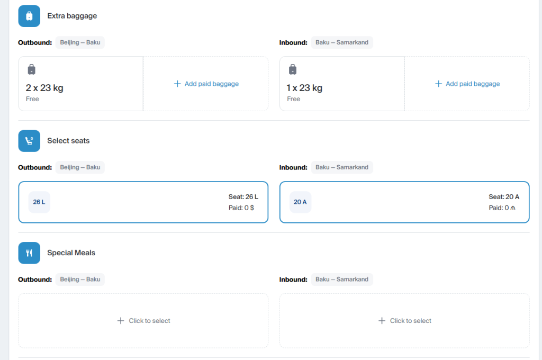The image size is (542, 360).
Task: Click the 26 L seat badge
Action: (x=39, y=202)
